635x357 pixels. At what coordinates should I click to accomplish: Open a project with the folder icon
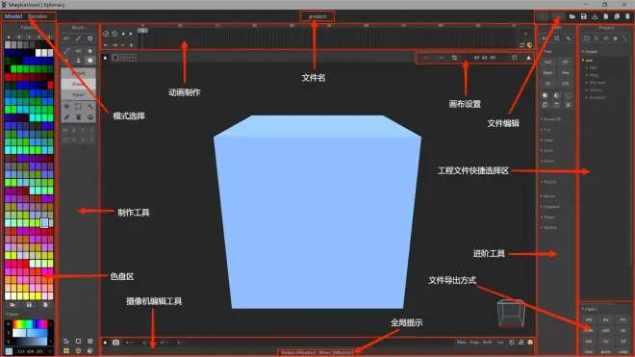pos(572,16)
